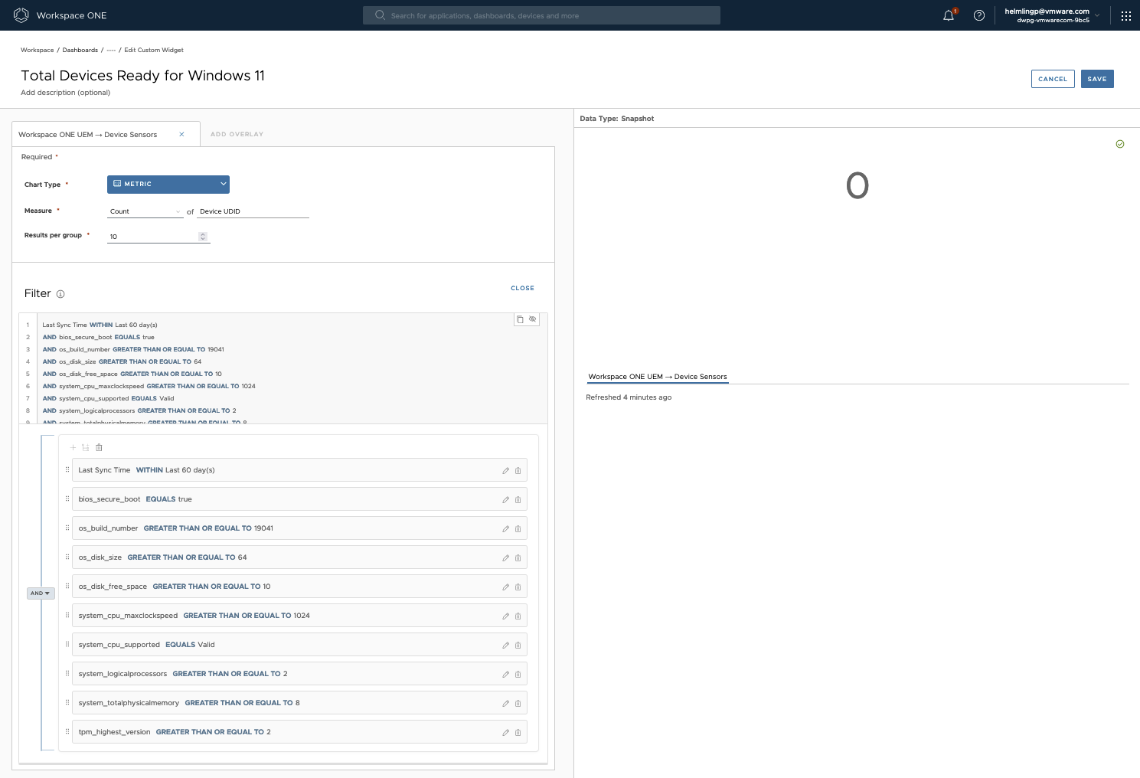The width and height of the screenshot is (1140, 778).
Task: Go to the Dashboards breadcrumb
Action: click(x=80, y=50)
